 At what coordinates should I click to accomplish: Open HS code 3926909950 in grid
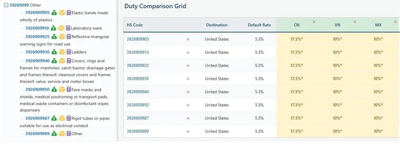coord(138,105)
